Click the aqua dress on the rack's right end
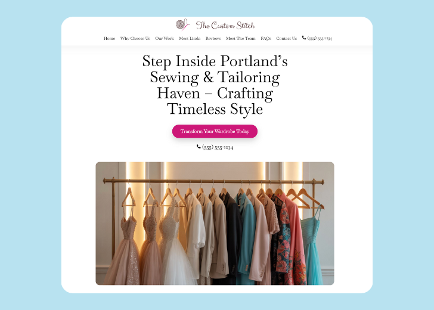 312,246
